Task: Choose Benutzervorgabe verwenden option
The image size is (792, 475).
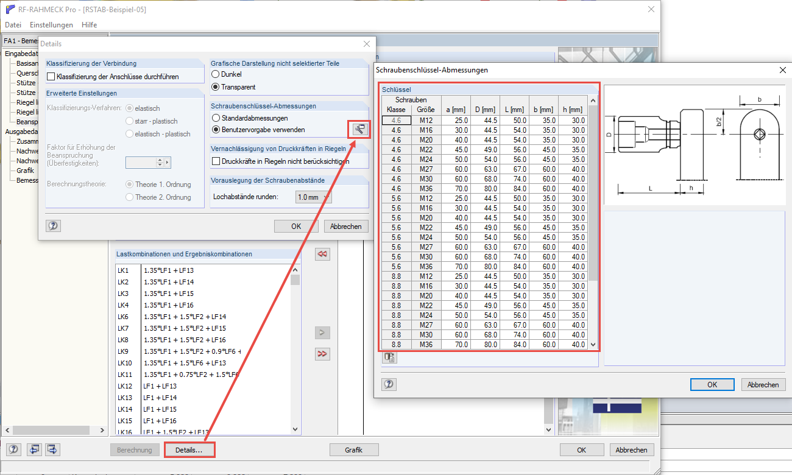Action: pos(215,130)
